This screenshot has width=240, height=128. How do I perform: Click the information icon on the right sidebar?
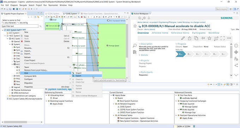click(x=236, y=46)
